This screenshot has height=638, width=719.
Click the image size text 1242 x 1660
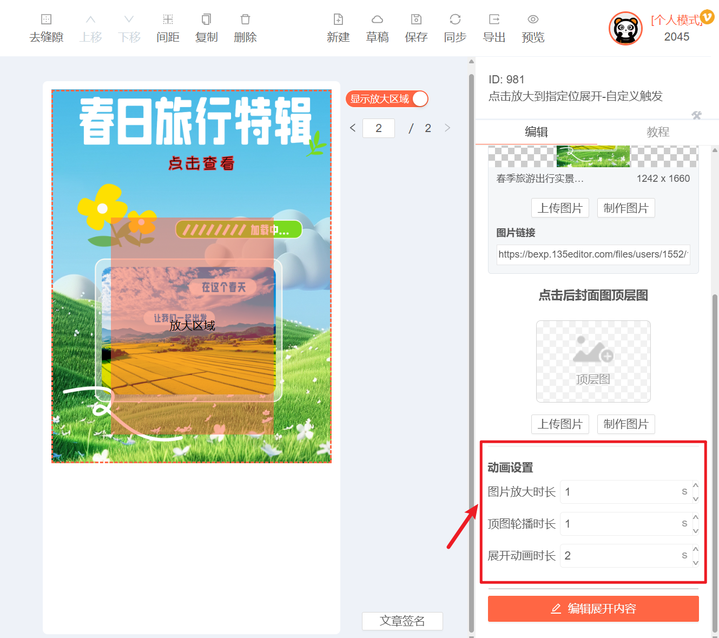pyautogui.click(x=663, y=179)
